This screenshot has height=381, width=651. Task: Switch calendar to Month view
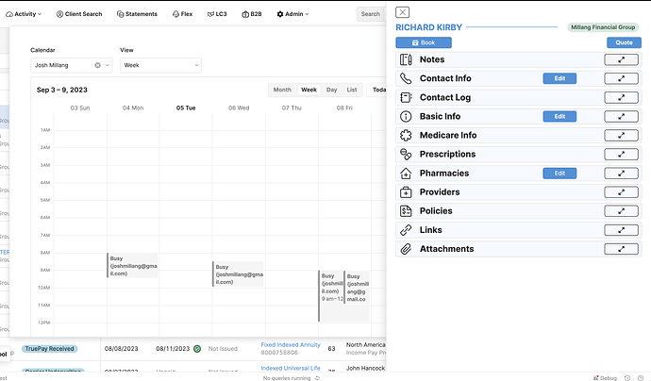(x=282, y=90)
